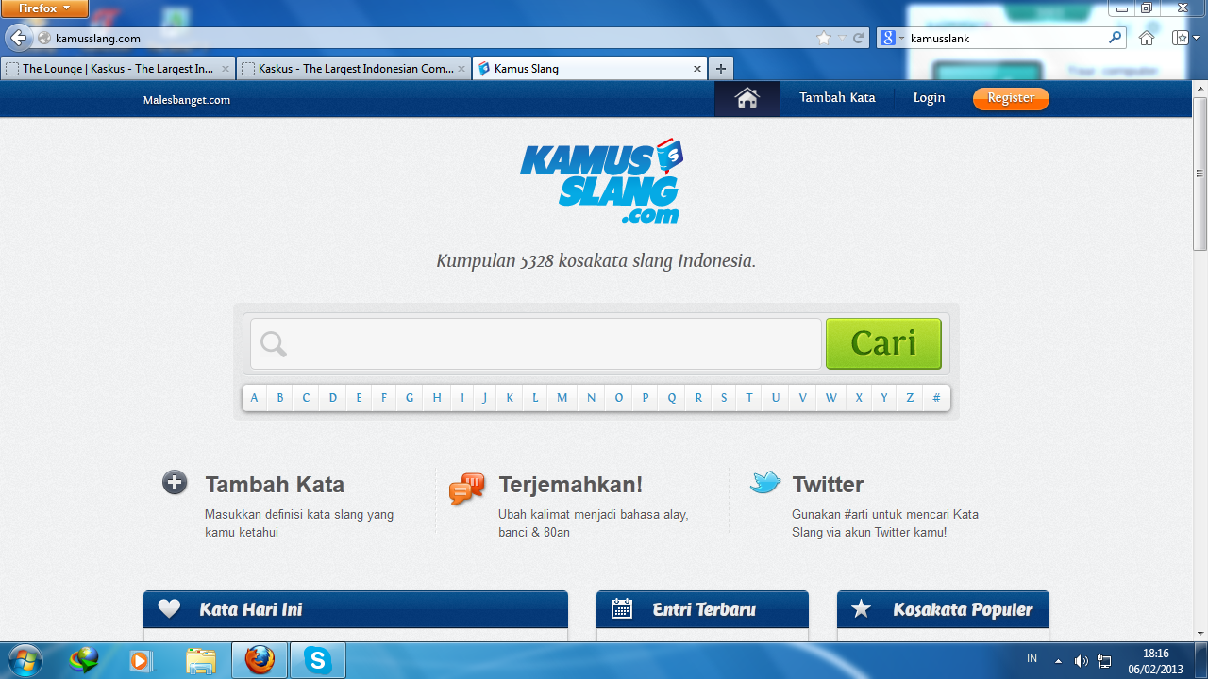Go to the Kamus Slang home icon
The image size is (1208, 679).
click(747, 99)
